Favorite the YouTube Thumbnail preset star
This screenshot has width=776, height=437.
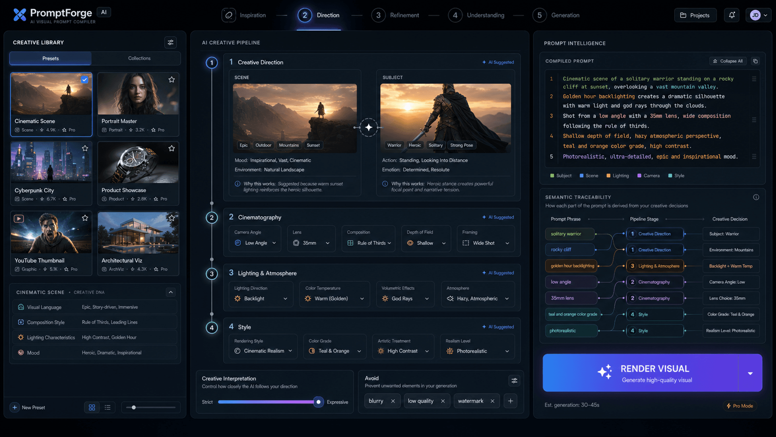click(85, 218)
